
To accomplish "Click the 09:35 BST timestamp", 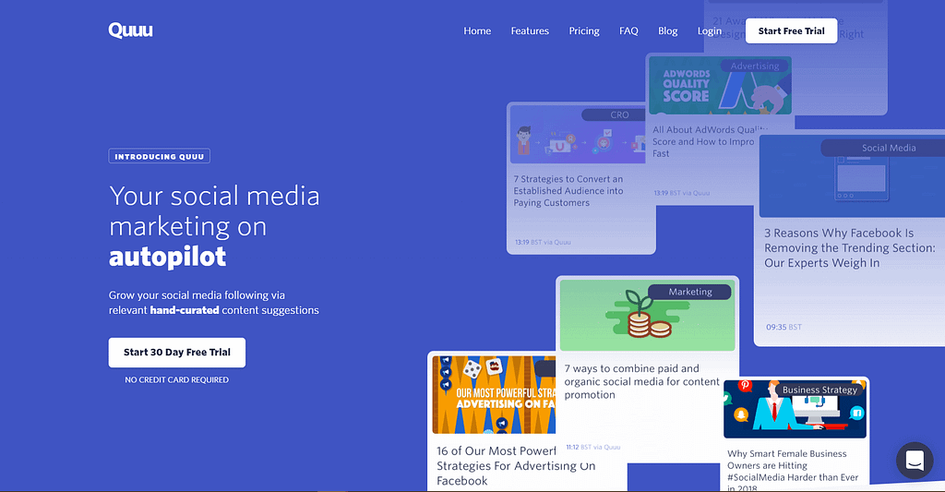I will [784, 327].
